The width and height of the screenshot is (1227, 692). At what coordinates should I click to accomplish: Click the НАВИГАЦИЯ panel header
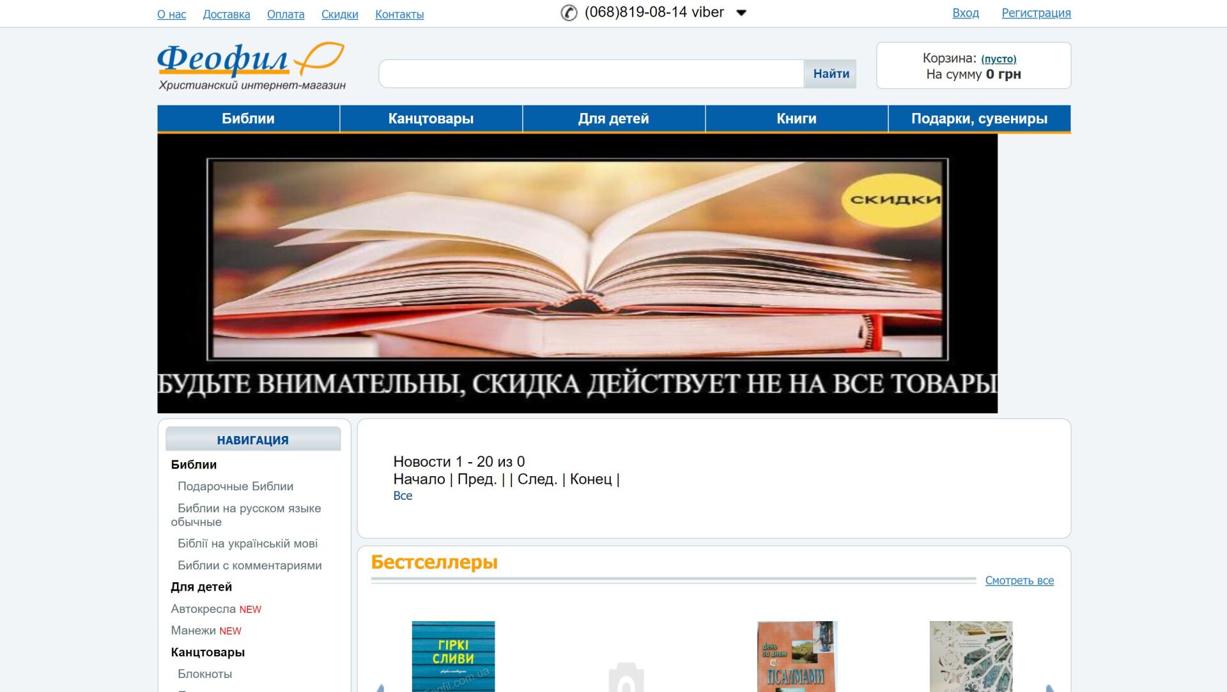click(253, 440)
